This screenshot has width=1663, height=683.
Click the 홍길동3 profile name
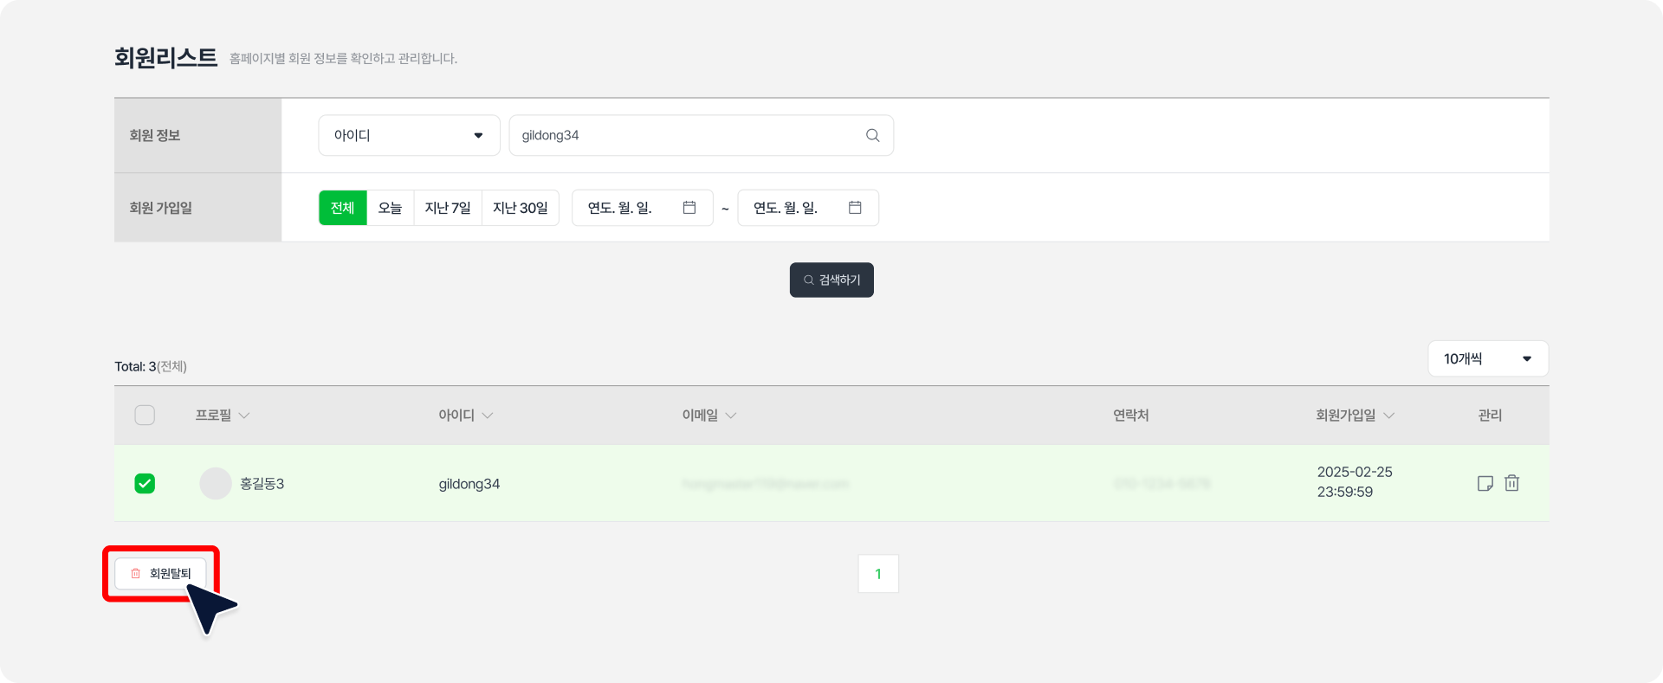[x=262, y=483]
